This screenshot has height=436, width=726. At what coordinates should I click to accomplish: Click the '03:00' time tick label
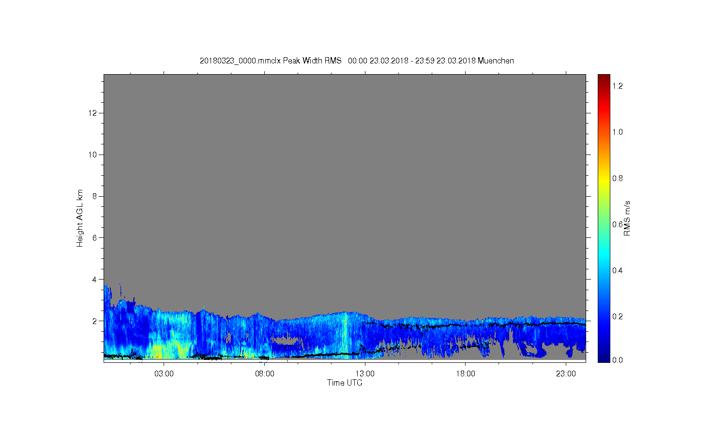(164, 374)
